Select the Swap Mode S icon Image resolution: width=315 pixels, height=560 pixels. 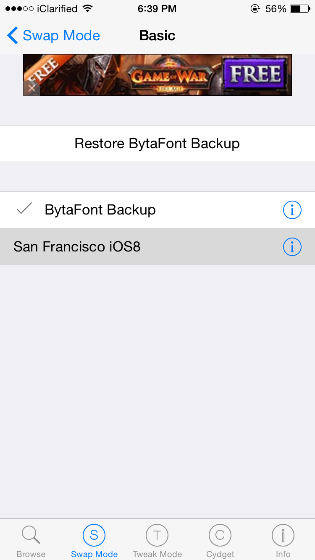point(94,535)
